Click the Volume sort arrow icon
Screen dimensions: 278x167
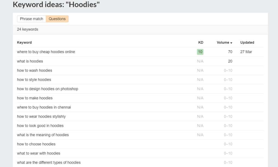coord(231,43)
